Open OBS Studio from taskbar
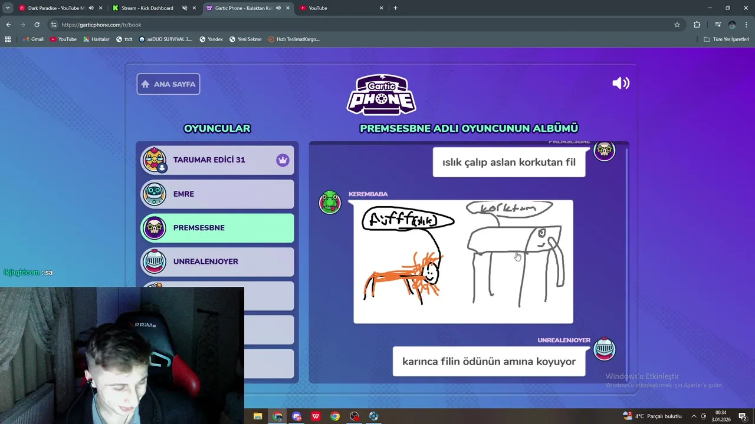The image size is (755, 424). point(354,416)
